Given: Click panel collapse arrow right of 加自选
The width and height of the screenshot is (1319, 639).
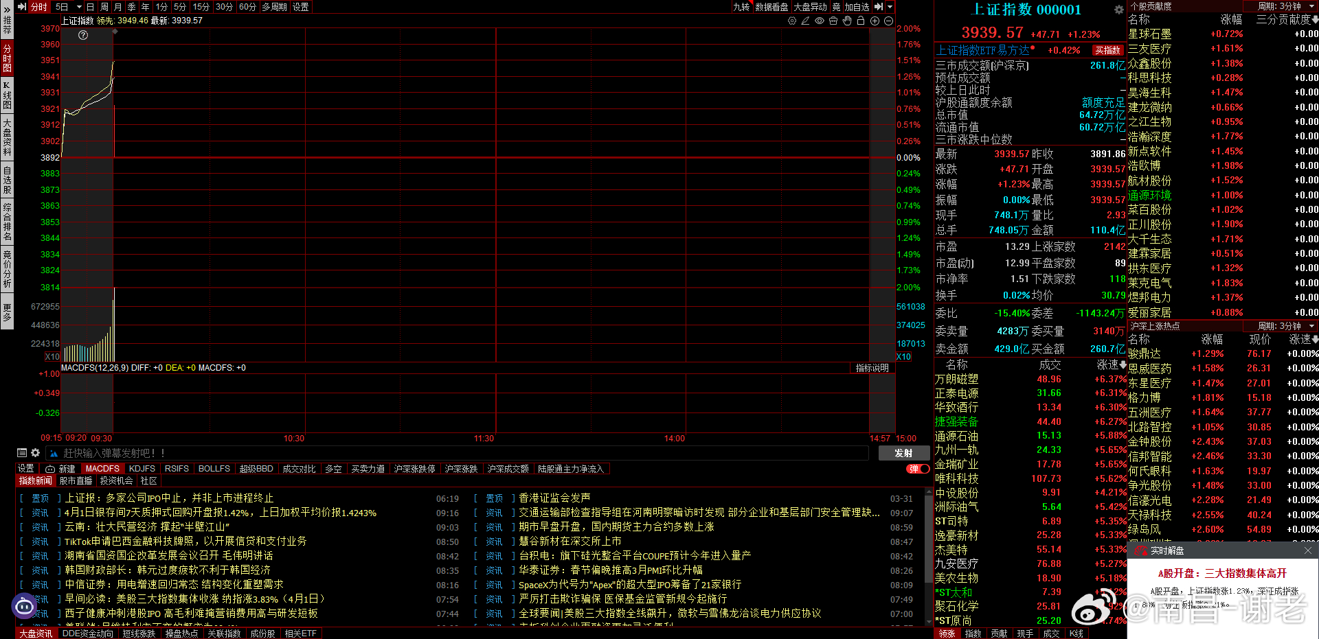Looking at the screenshot, I should [x=879, y=7].
